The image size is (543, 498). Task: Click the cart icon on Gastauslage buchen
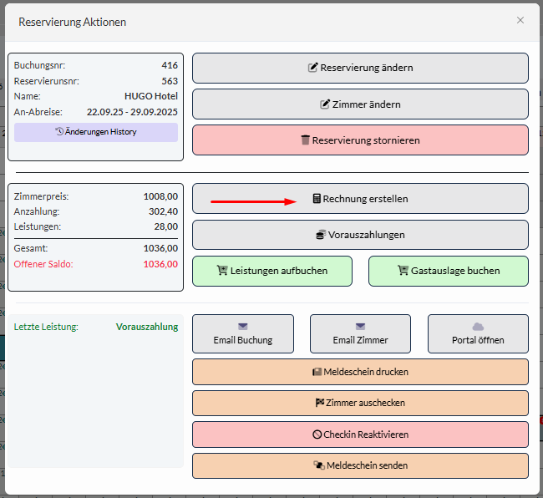click(x=403, y=271)
